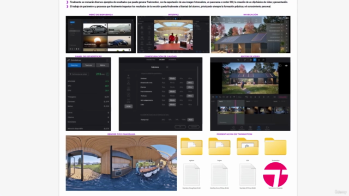Toggle the eye icon in the video editor
Viewport: 349px width, 196px height.
[x=286, y=65]
